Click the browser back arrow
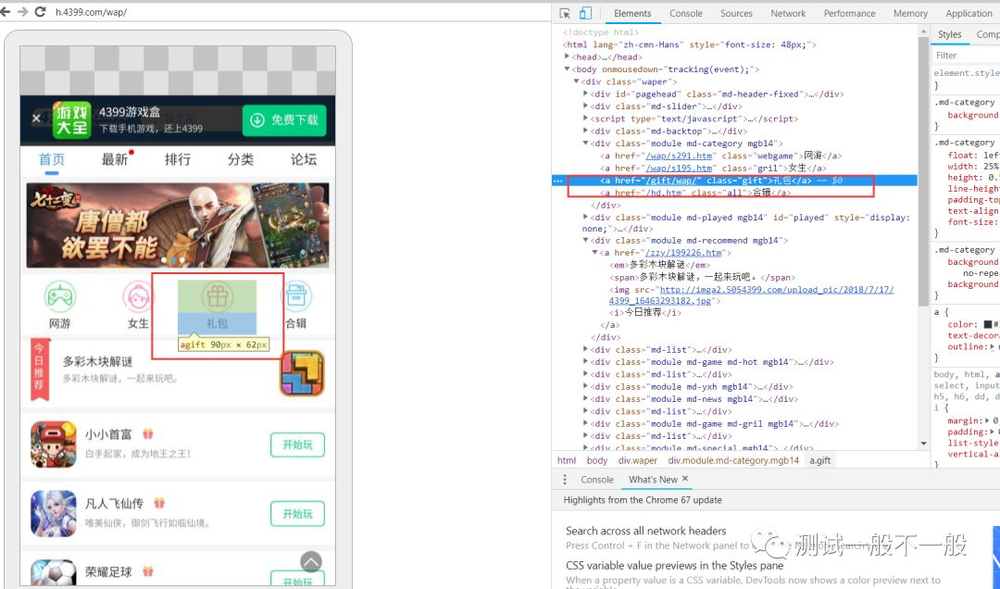 pyautogui.click(x=6, y=11)
